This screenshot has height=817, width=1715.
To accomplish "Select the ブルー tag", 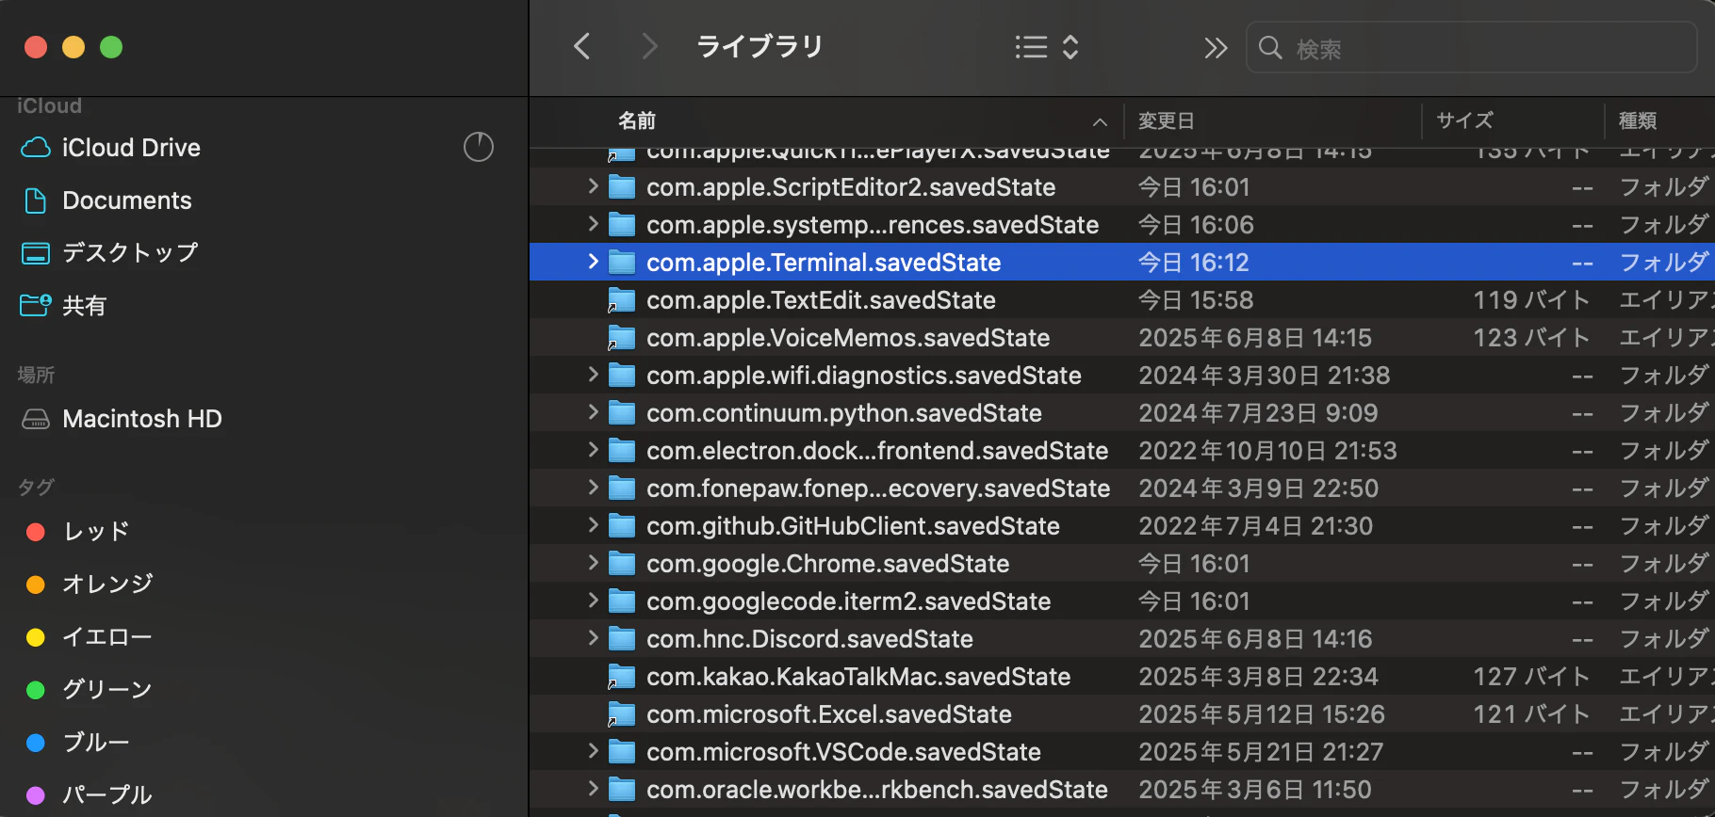I will (x=95, y=743).
